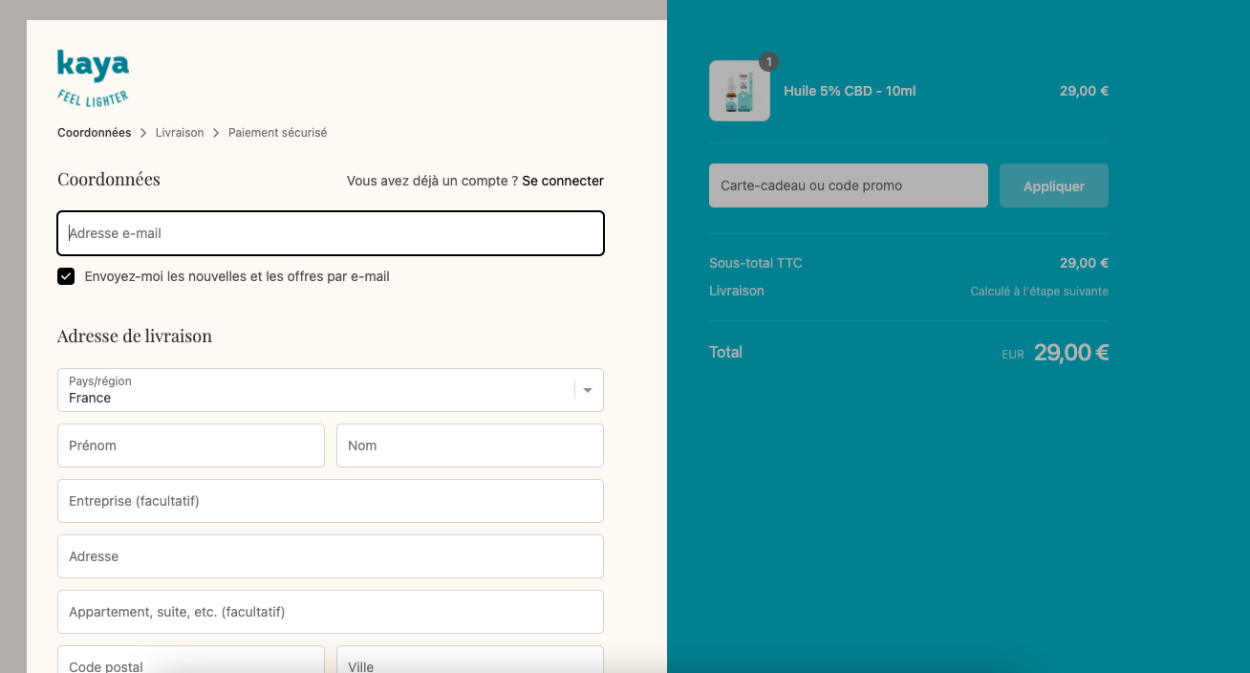Screen dimensions: 1250x673
Task: Go to the Livraison breadcrumb step
Action: tap(180, 133)
